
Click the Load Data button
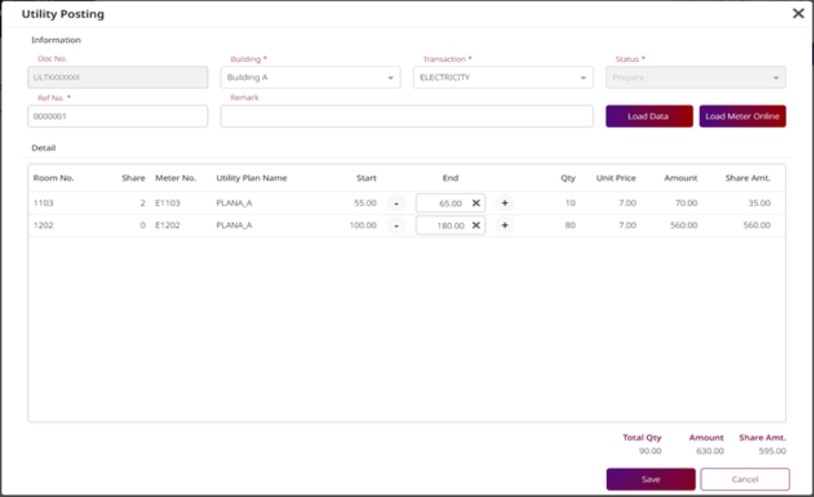click(649, 117)
